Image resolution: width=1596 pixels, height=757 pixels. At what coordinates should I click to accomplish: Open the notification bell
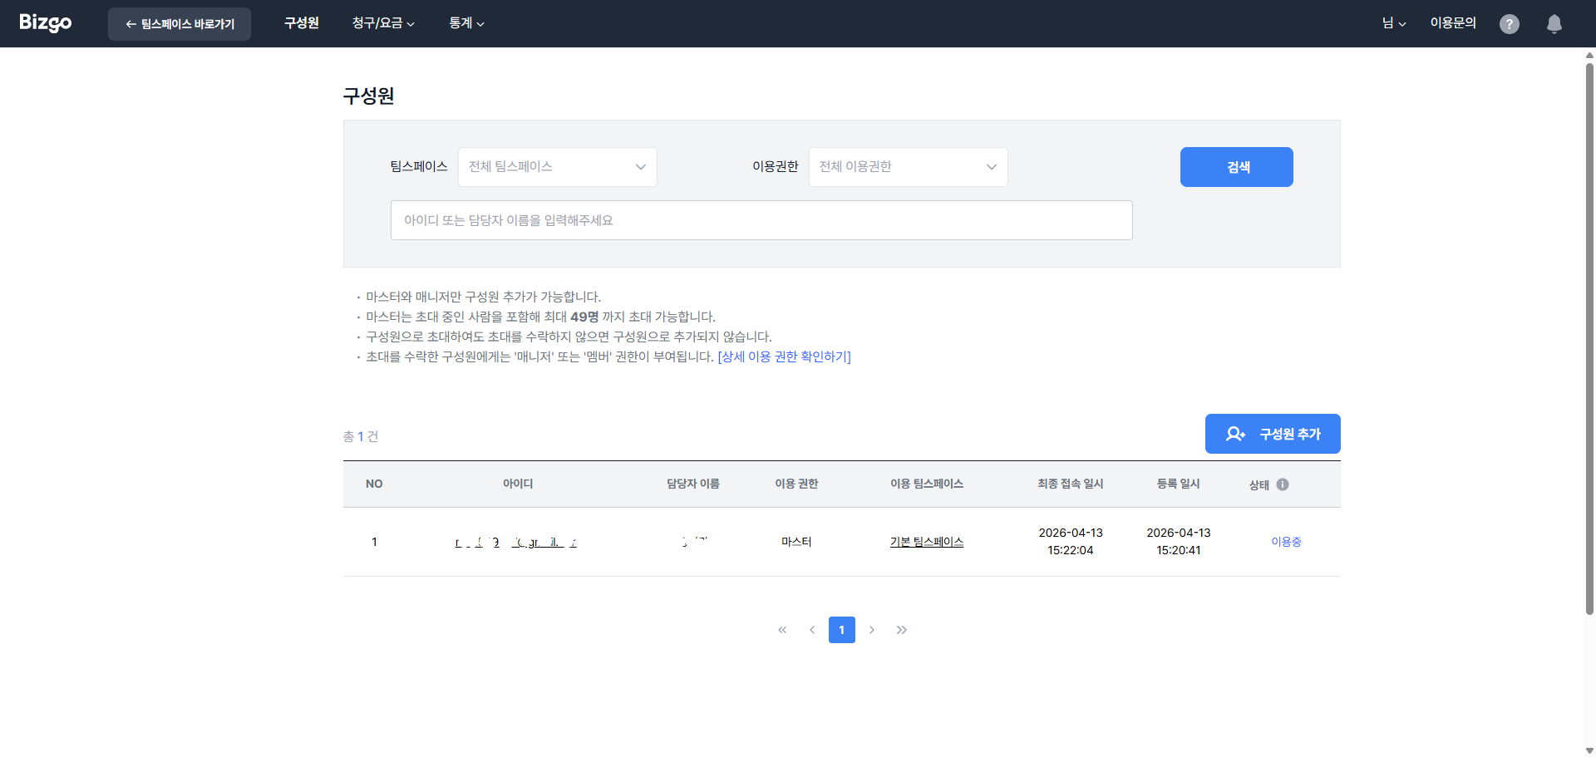[1554, 23]
